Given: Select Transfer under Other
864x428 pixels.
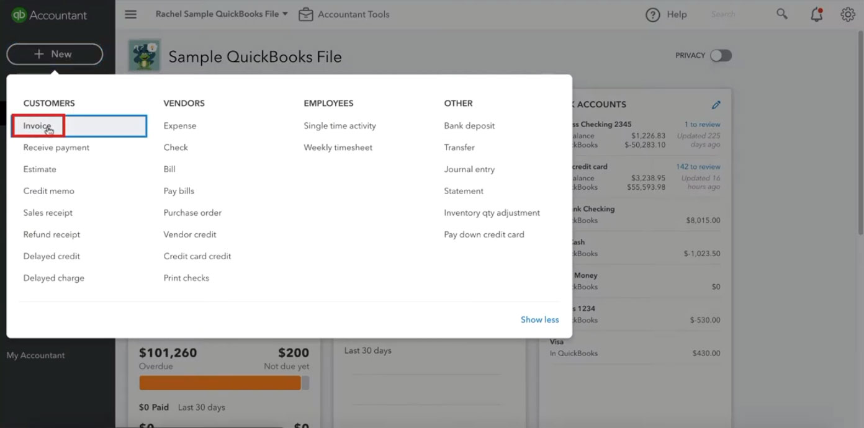Looking at the screenshot, I should click(x=459, y=148).
